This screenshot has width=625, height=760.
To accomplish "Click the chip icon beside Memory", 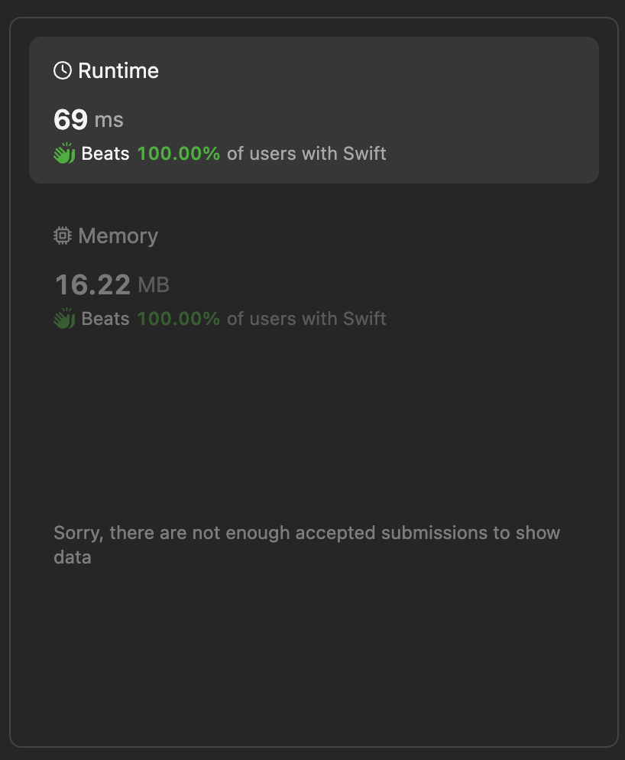I will (x=63, y=235).
